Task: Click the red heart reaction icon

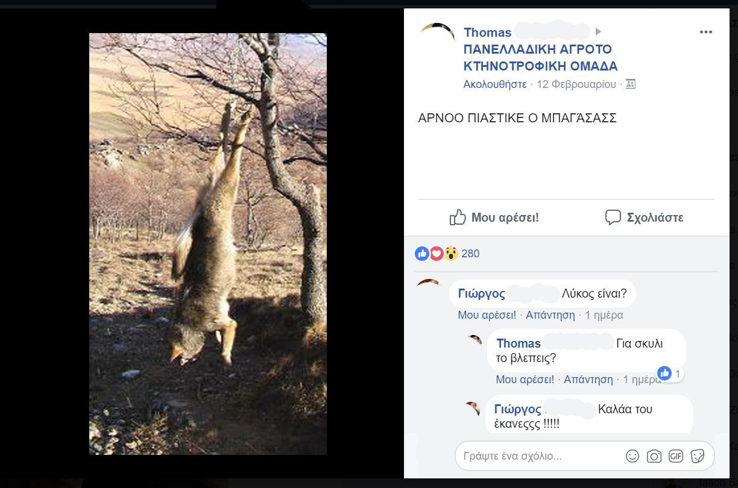Action: pyautogui.click(x=437, y=254)
